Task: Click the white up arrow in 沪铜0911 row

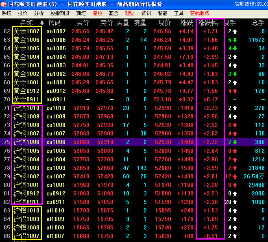Action: coord(236,202)
